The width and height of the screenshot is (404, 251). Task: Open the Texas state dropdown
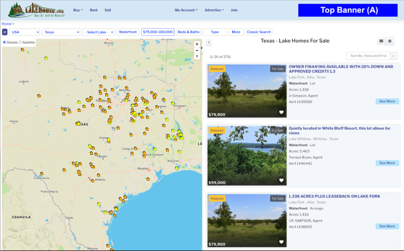tap(61, 32)
